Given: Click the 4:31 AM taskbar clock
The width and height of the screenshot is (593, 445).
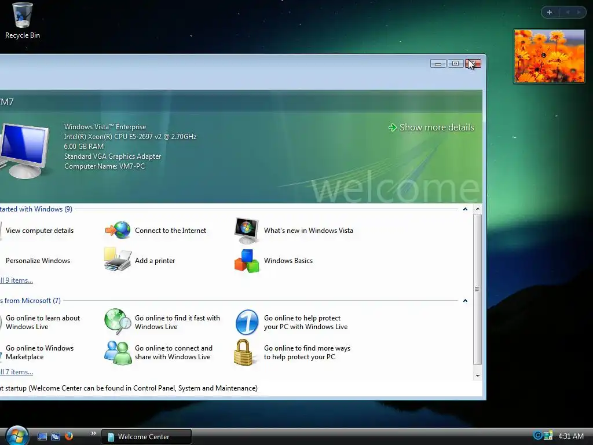Looking at the screenshot, I should [570, 436].
